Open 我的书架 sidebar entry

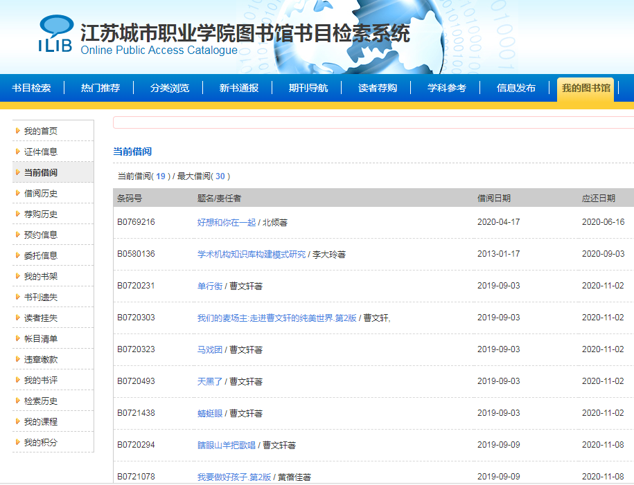point(41,277)
